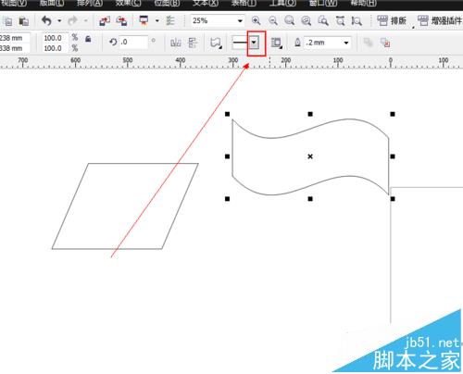Open the outline width dropdown arrow
The height and width of the screenshot is (374, 463).
pyautogui.click(x=346, y=43)
